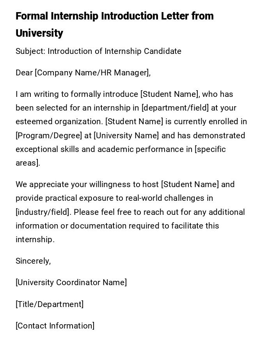Click the [University Name] placeholder
The height and width of the screenshot is (350, 273).
(126, 136)
